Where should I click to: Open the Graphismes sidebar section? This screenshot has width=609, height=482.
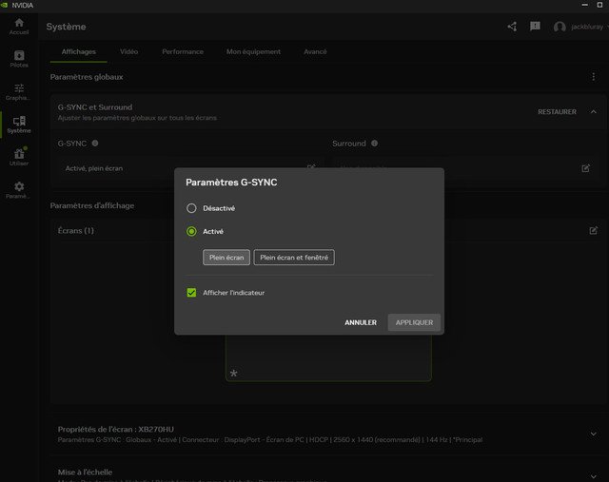coord(19,92)
